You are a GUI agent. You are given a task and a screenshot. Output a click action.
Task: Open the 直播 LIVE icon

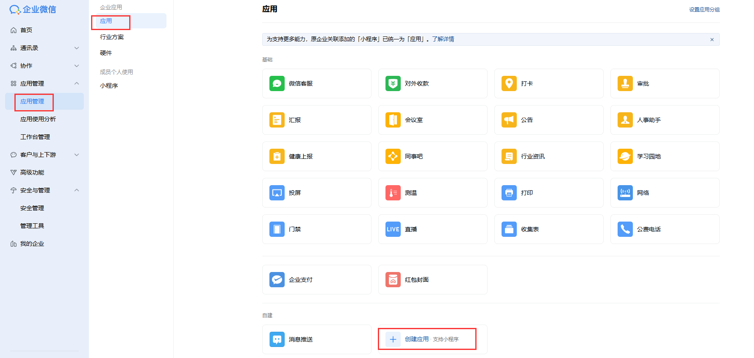click(x=393, y=229)
